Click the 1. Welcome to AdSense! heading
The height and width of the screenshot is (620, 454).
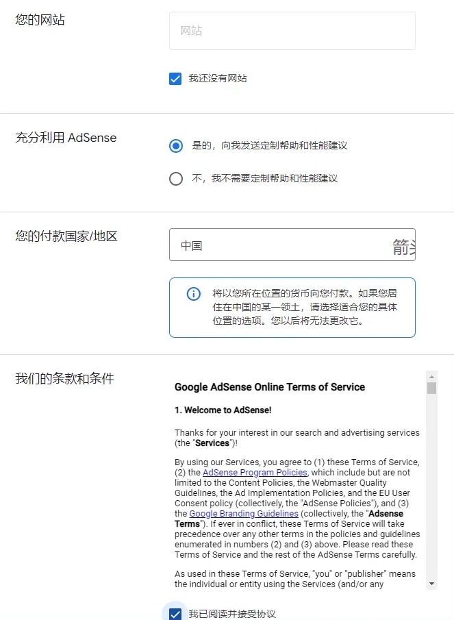tap(223, 410)
